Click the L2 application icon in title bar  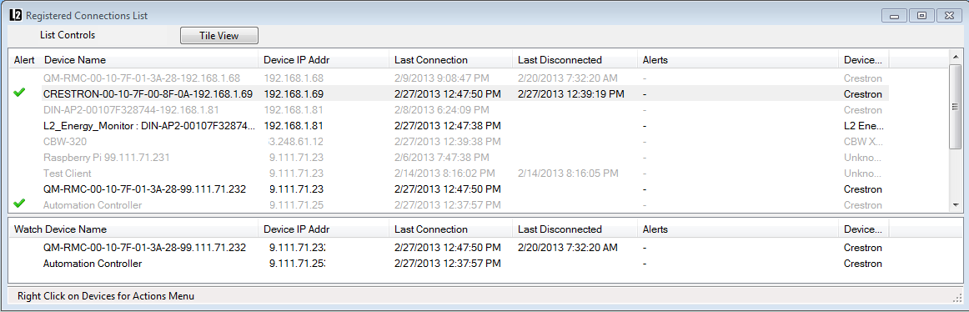(x=16, y=16)
